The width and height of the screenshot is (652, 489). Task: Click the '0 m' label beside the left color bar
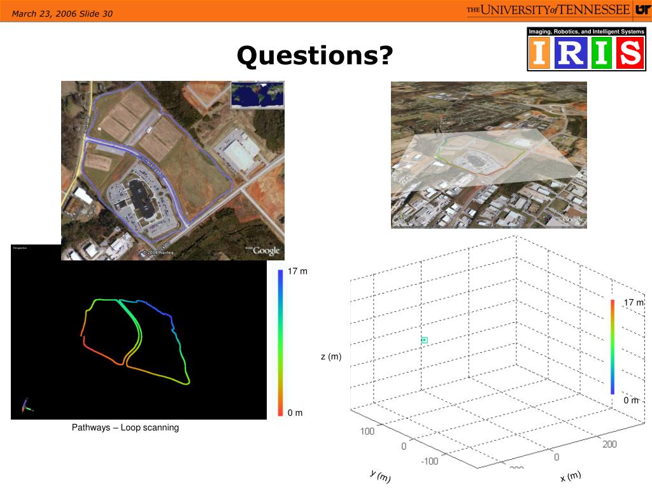(295, 413)
